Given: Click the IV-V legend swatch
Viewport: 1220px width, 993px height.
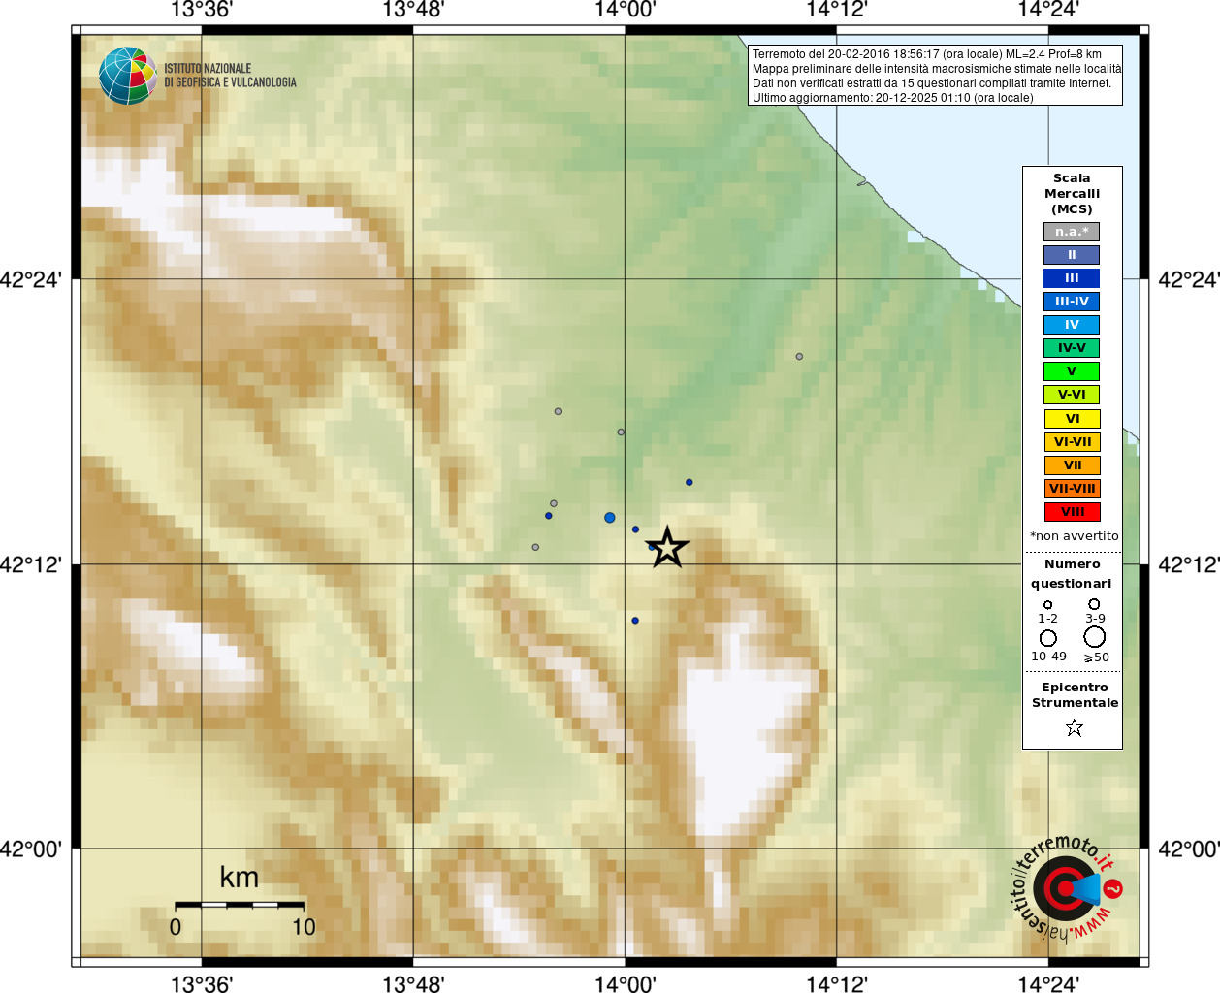Looking at the screenshot, I should pos(1072,348).
